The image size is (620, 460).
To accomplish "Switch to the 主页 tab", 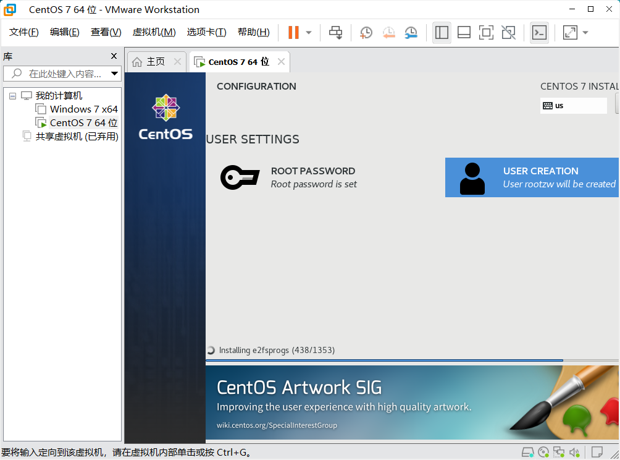I will [x=156, y=62].
